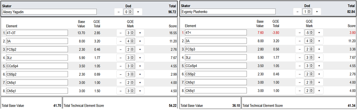Click the Ded spinner for Alexey Yagudin
The width and height of the screenshot is (357, 110).
coord(128,12)
